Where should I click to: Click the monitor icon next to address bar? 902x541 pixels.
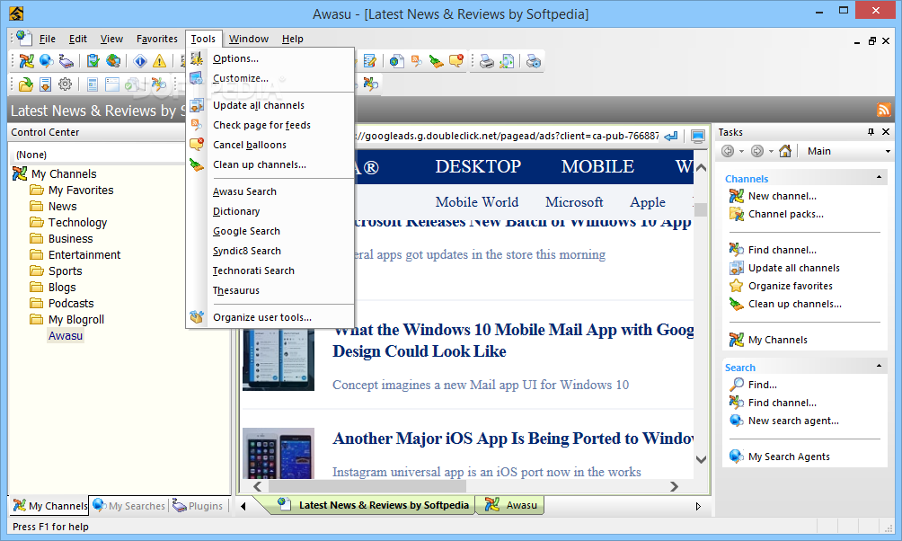coord(698,137)
